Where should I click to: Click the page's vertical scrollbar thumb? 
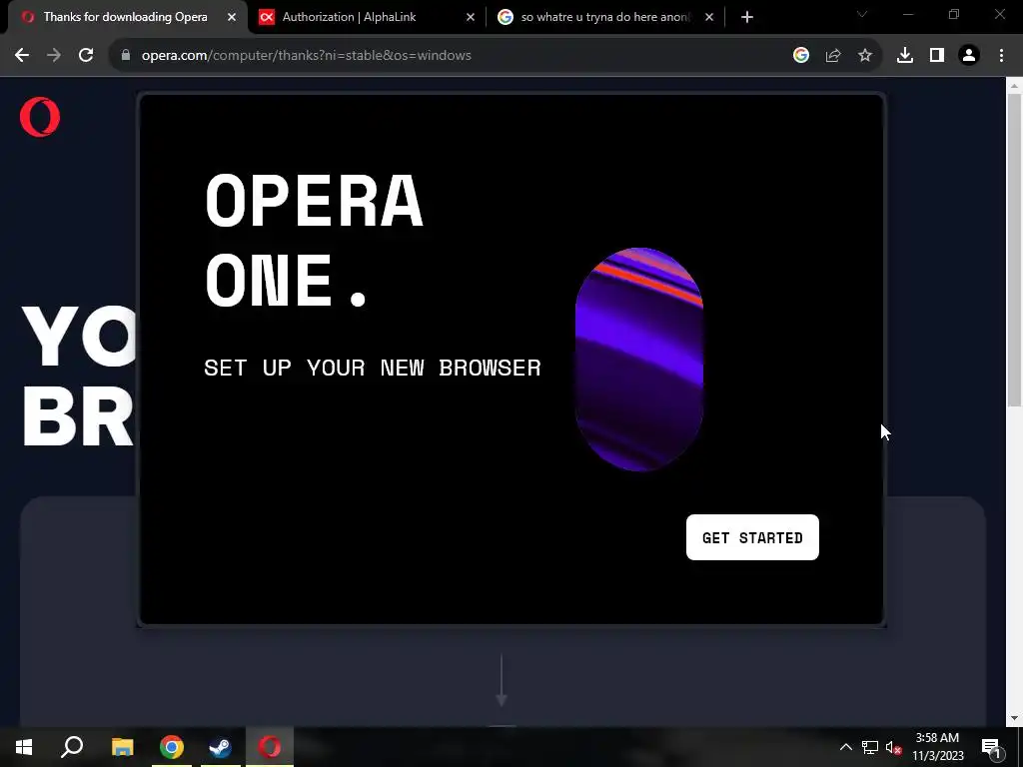[1014, 251]
